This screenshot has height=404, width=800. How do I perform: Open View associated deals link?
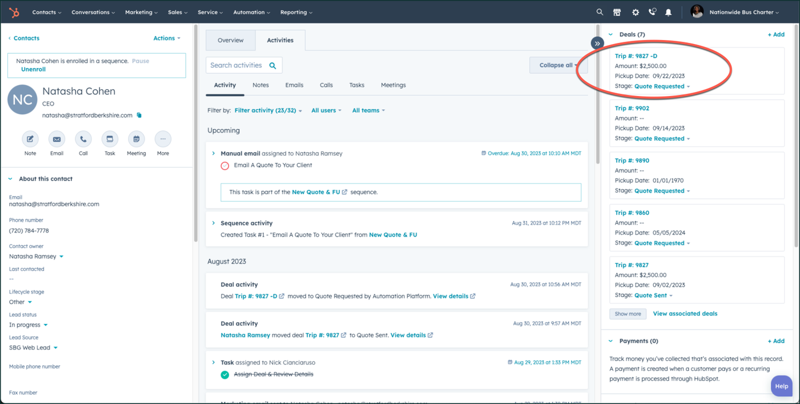(685, 314)
